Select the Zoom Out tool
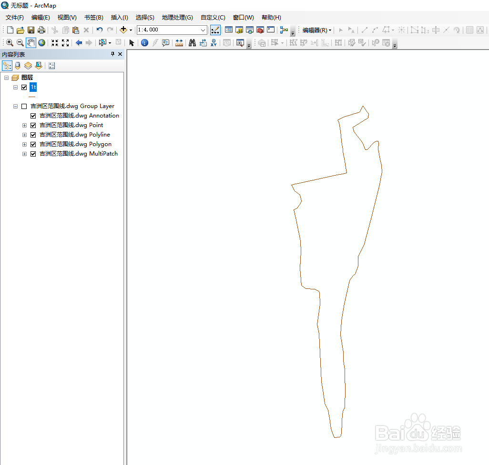This screenshot has height=465, width=489. point(20,43)
